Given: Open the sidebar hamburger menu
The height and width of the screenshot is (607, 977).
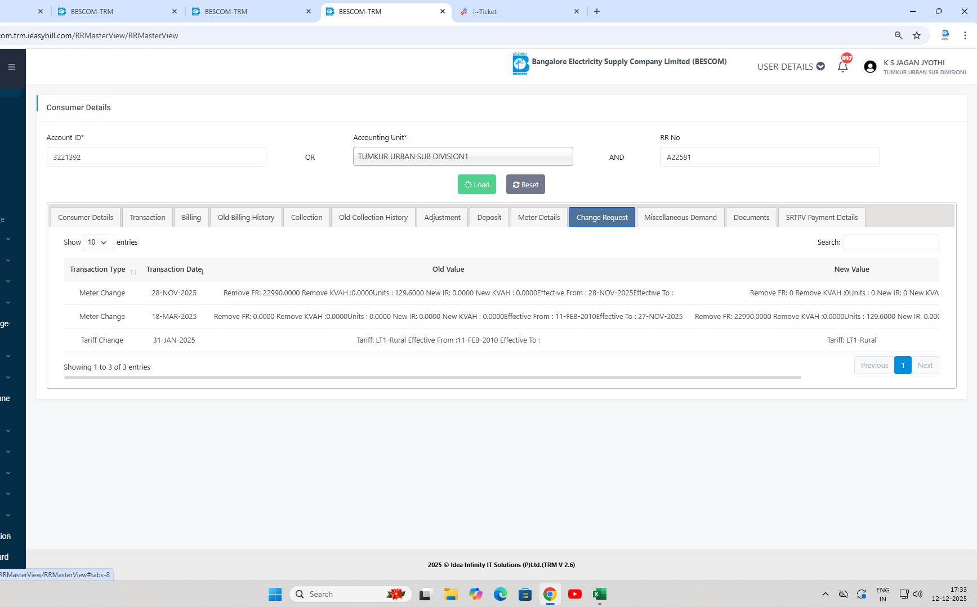Looking at the screenshot, I should (11, 67).
